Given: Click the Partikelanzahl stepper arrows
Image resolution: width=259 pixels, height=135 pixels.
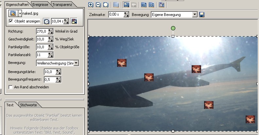Looking at the screenshot, I should 50,55.
